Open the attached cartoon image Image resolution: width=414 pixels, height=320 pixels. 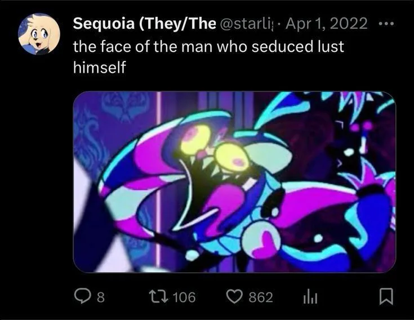click(x=234, y=182)
